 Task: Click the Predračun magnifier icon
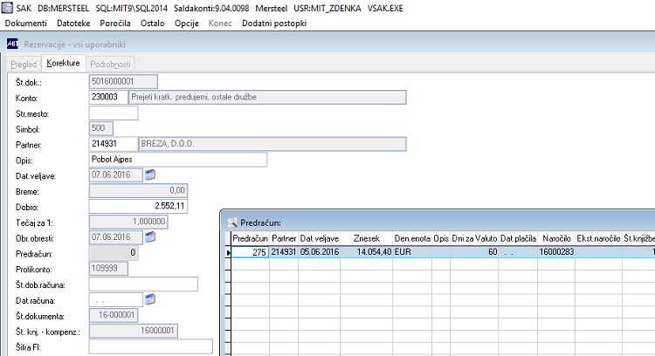(x=231, y=222)
